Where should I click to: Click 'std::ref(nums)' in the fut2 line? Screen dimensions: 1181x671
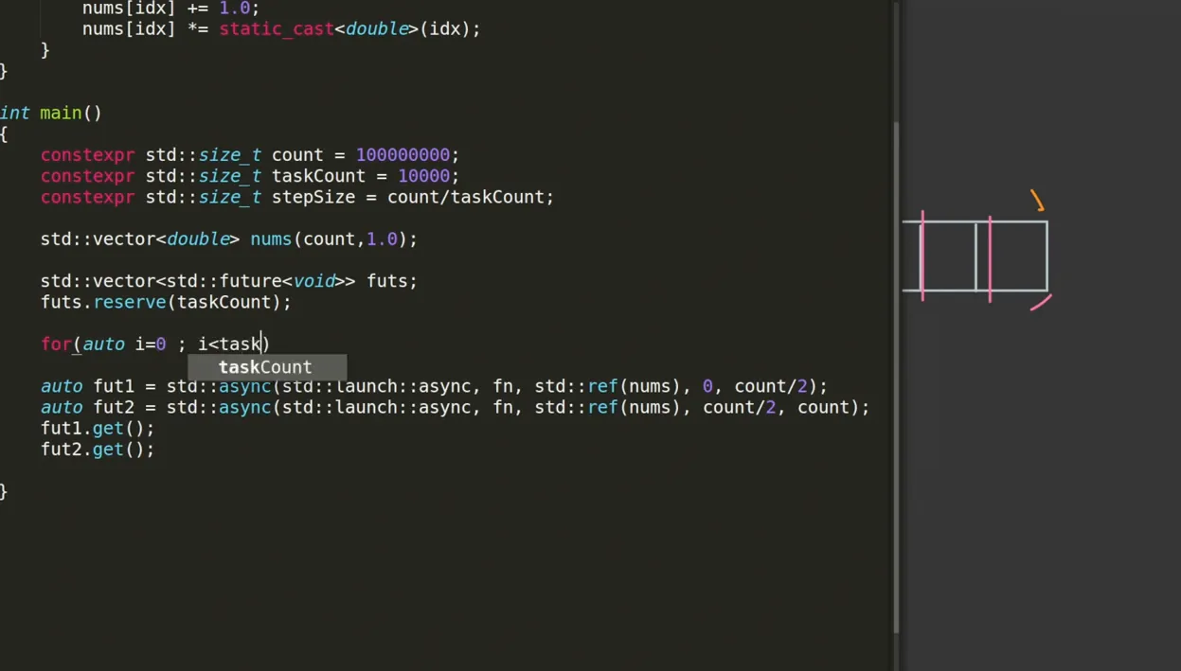(608, 407)
